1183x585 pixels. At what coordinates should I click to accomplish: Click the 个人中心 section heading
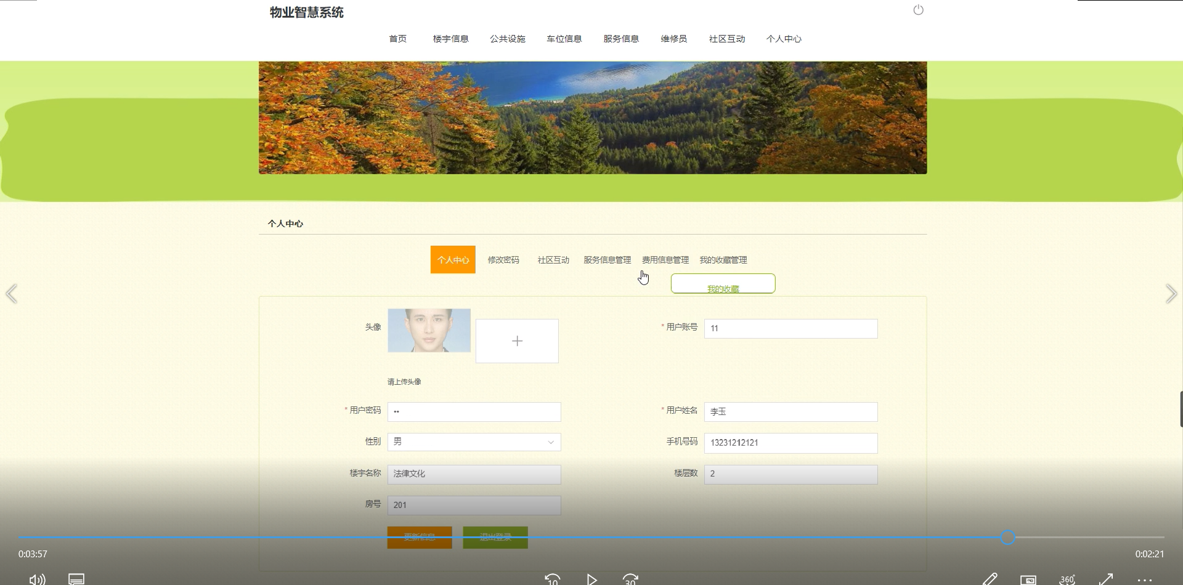point(285,224)
